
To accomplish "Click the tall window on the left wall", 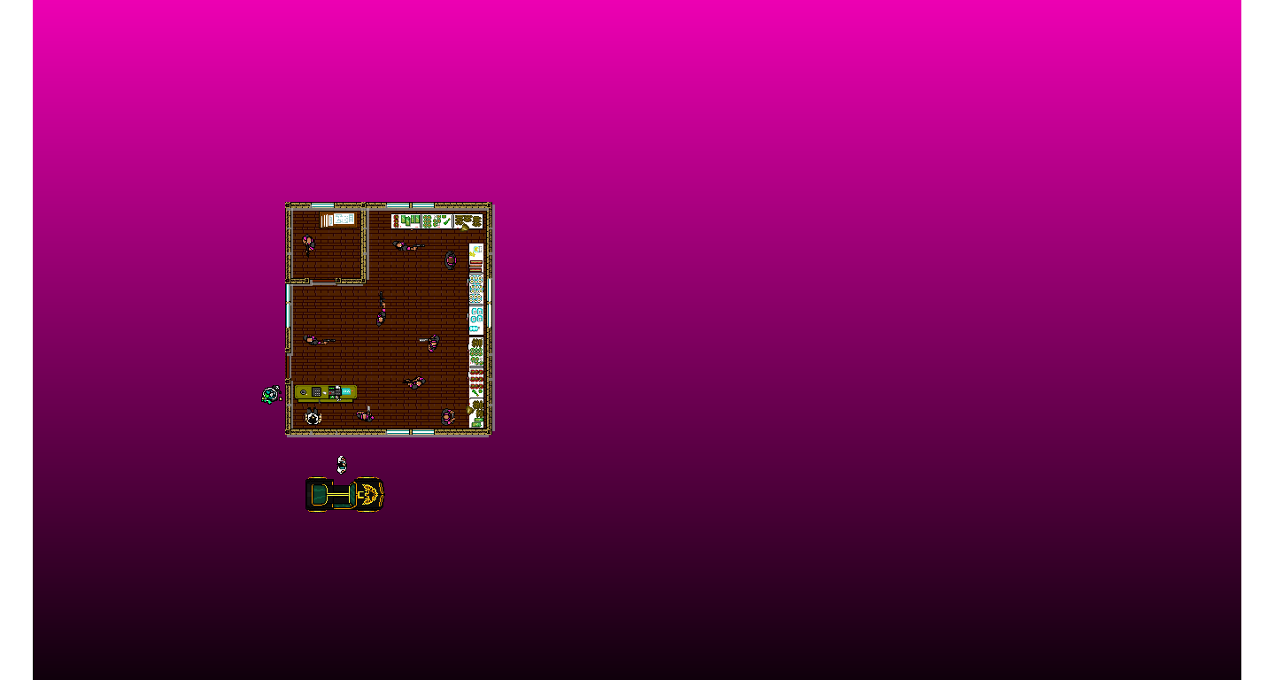I will [x=288, y=306].
